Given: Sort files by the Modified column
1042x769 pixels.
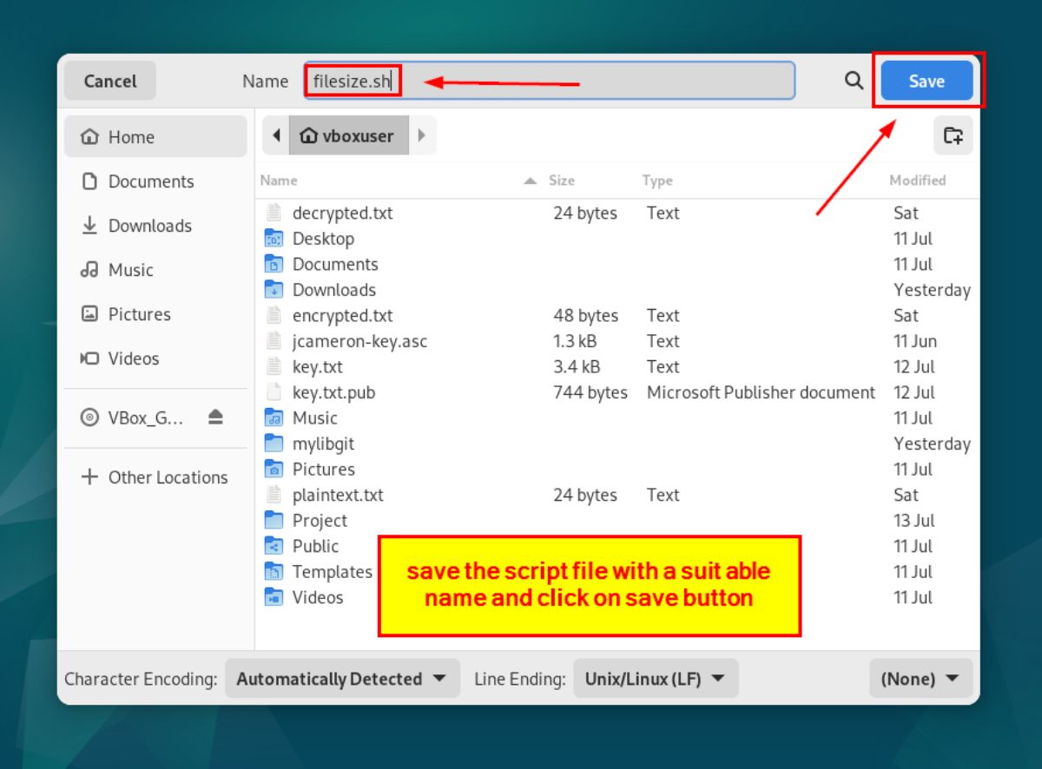Looking at the screenshot, I should [917, 181].
